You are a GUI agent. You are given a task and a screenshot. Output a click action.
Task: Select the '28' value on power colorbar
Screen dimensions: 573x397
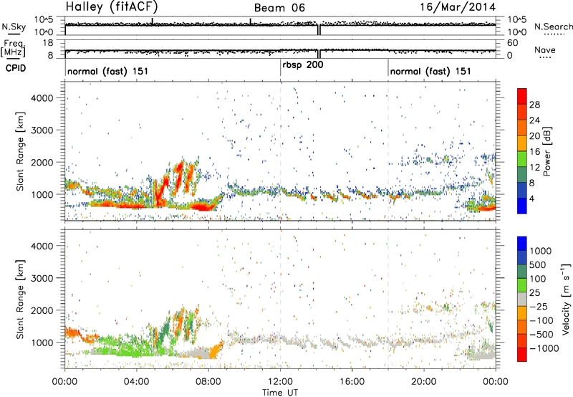pyautogui.click(x=534, y=105)
